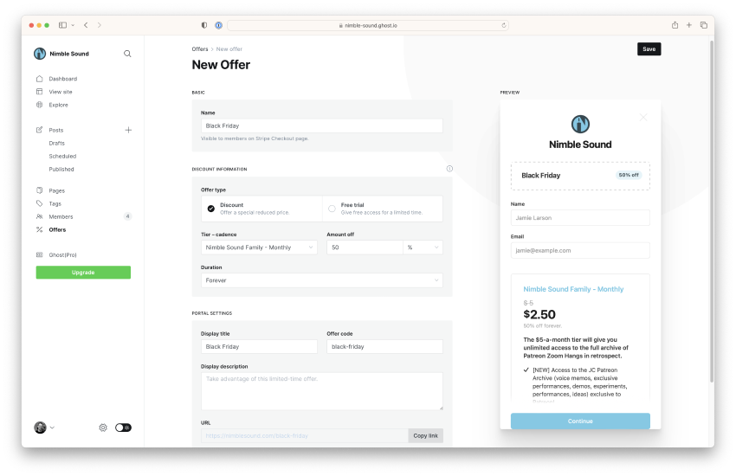
Task: Open the percent unit dropdown for Amount off
Action: click(x=423, y=248)
